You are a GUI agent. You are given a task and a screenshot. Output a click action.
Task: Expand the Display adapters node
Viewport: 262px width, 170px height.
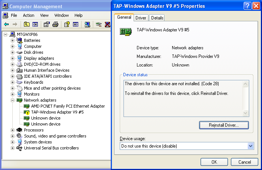tap(12, 59)
